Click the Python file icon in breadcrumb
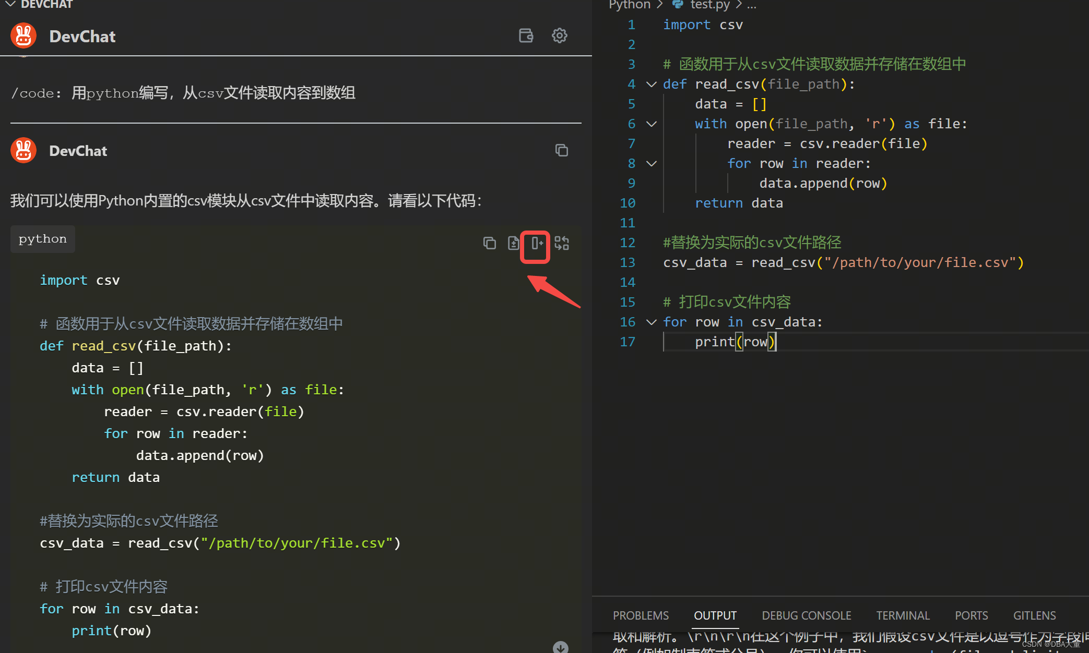Viewport: 1089px width, 653px height. click(678, 5)
